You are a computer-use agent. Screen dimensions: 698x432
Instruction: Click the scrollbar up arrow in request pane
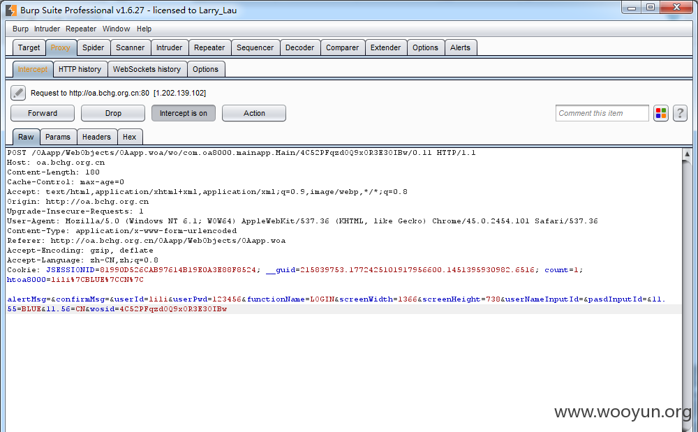687,154
